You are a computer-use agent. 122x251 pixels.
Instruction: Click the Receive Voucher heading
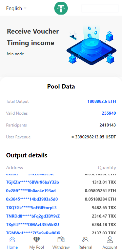(33, 31)
